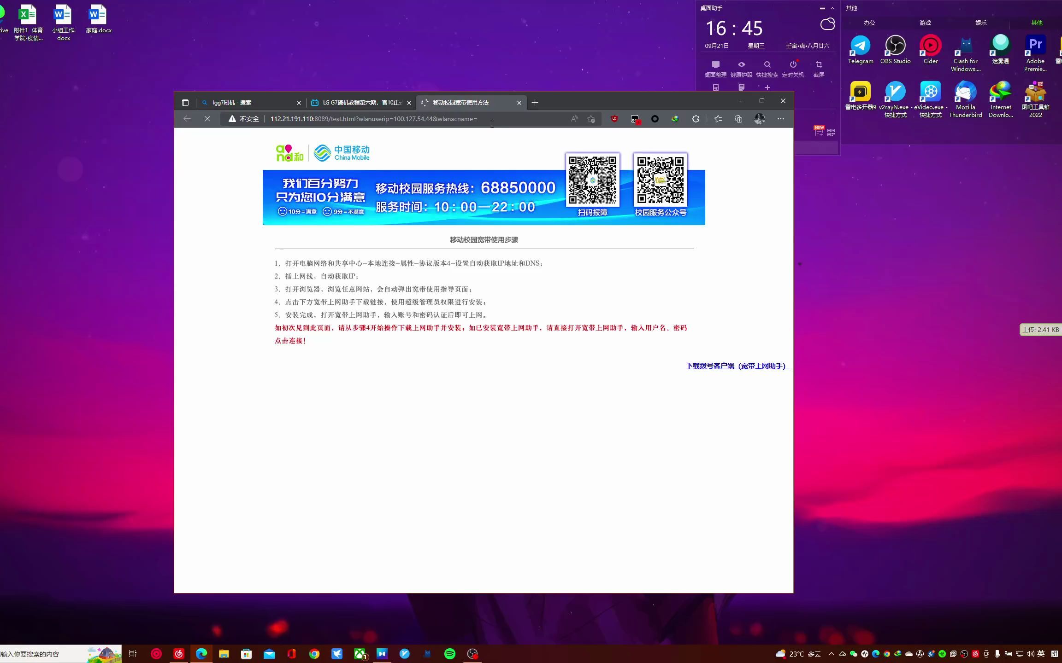Viewport: 1062px width, 663px height.
Task: Toggle 健康护眼 eye protection mode
Action: tap(741, 69)
